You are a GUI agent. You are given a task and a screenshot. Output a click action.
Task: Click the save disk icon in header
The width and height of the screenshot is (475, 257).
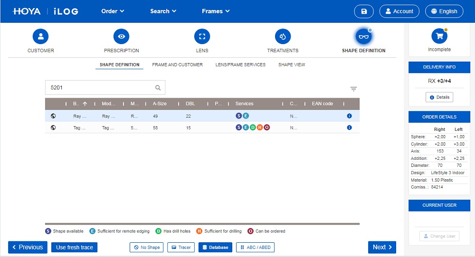364,11
